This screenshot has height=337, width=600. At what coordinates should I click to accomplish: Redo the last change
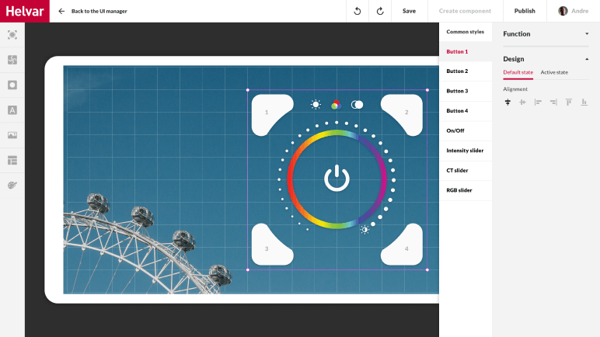[x=380, y=11]
